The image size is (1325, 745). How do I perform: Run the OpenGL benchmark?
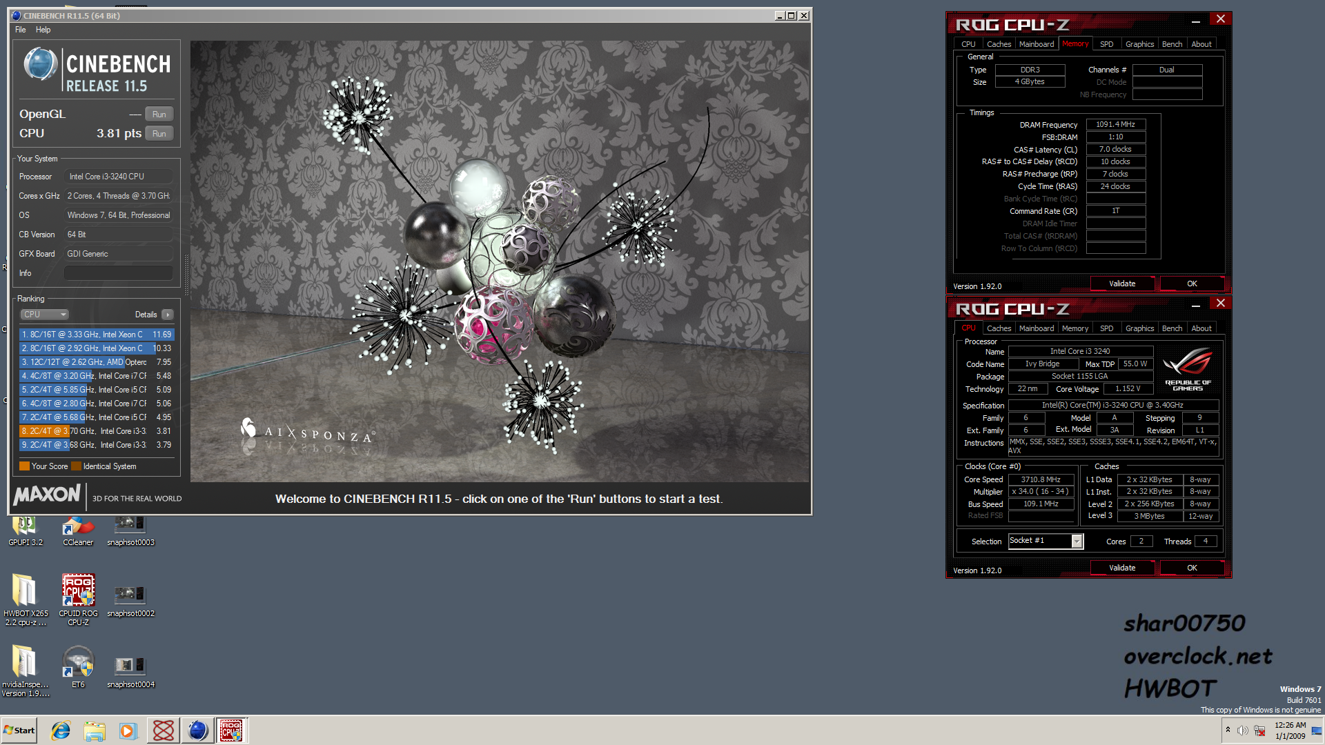(x=159, y=115)
